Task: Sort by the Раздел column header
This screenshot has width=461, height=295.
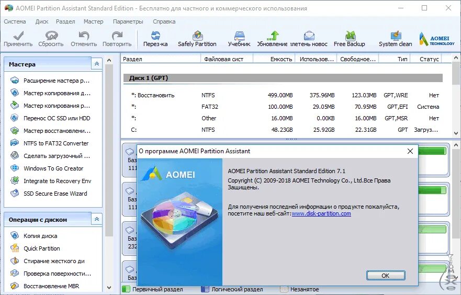Action: pos(161,59)
